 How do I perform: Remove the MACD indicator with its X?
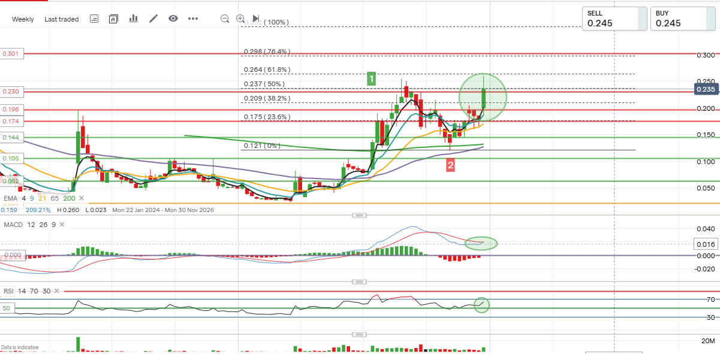coord(63,224)
